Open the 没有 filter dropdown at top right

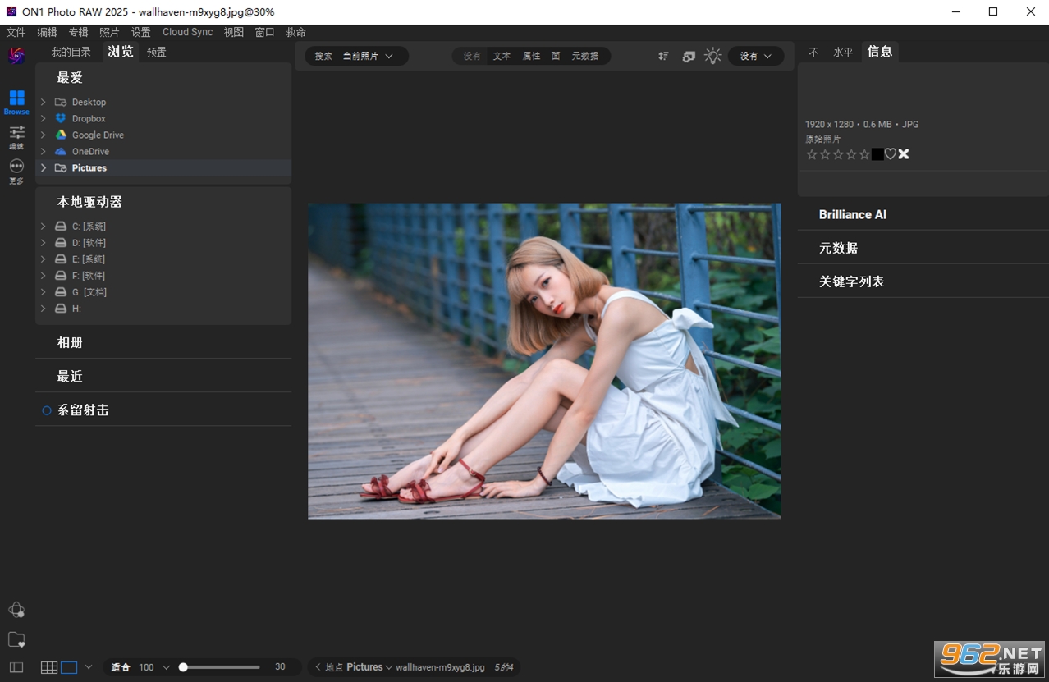(756, 56)
